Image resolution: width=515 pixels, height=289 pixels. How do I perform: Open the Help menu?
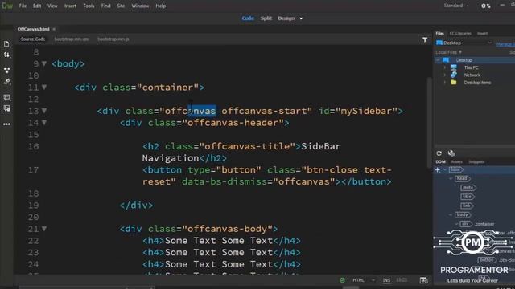click(x=161, y=6)
